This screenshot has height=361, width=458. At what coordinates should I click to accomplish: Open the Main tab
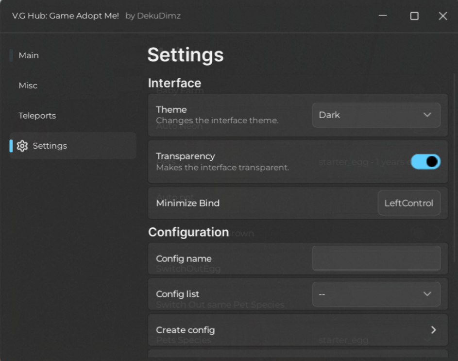coord(29,55)
